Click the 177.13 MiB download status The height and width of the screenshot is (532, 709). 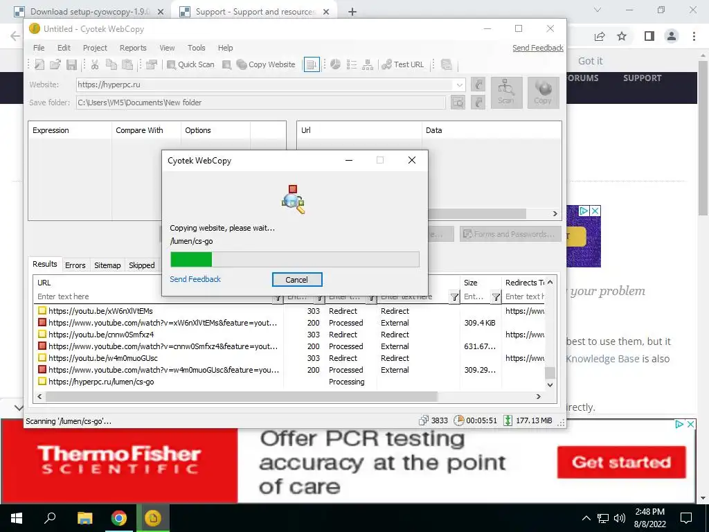528,420
